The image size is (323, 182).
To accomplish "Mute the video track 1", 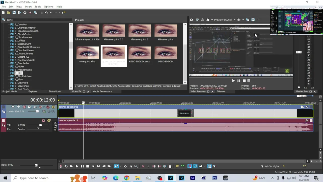I will click(48, 107).
